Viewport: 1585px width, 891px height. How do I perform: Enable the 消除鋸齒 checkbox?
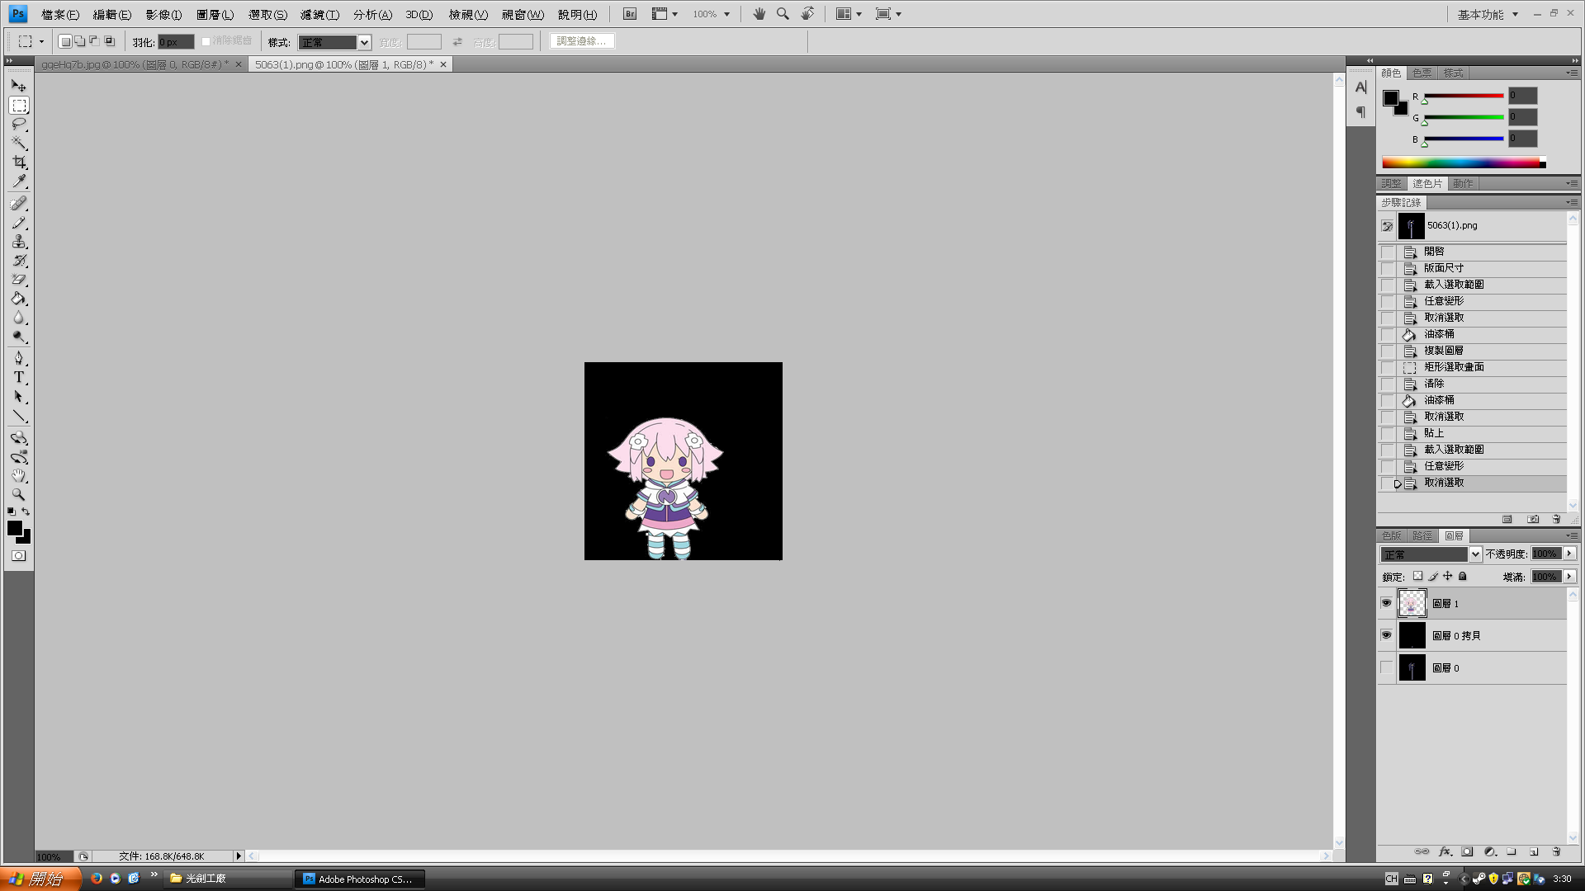coord(206,40)
